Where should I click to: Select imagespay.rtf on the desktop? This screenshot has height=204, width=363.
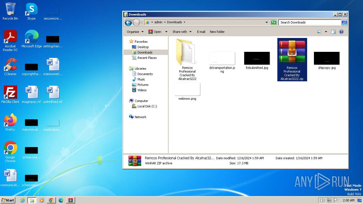[31, 95]
